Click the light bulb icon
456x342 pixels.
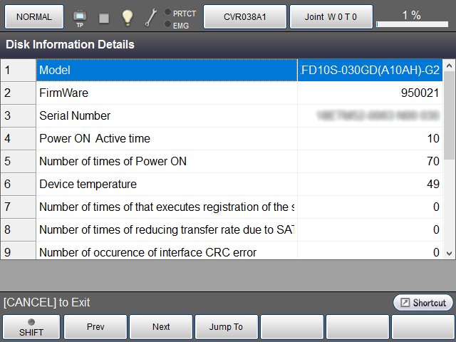[127, 16]
